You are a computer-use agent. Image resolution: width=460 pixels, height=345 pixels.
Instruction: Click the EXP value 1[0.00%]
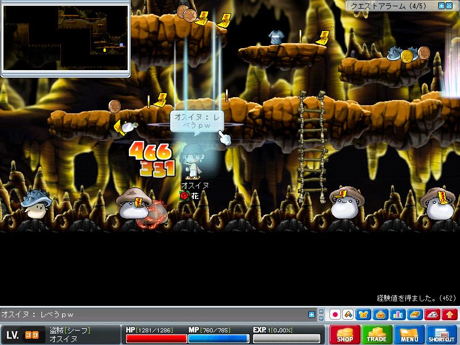point(280,330)
